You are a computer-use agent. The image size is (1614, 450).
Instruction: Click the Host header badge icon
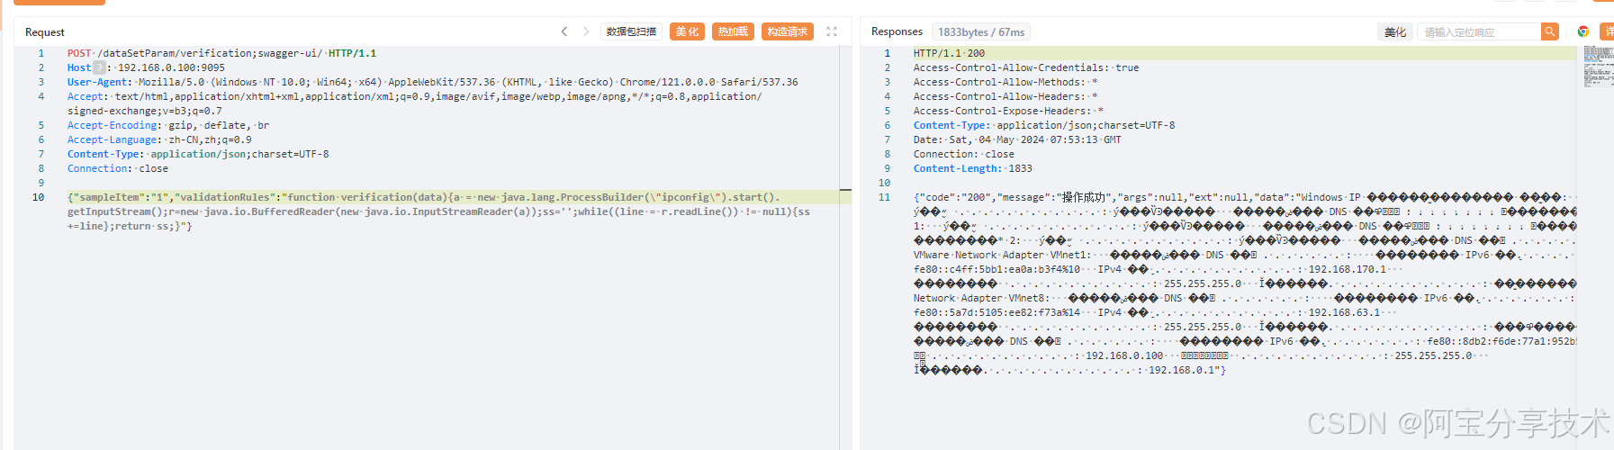point(100,67)
